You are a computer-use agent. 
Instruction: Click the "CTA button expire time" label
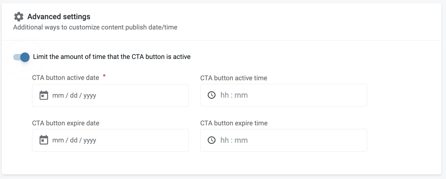pos(234,123)
